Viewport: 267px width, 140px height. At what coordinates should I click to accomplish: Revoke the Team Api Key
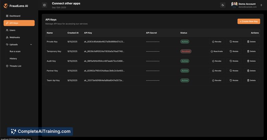tap(217, 80)
